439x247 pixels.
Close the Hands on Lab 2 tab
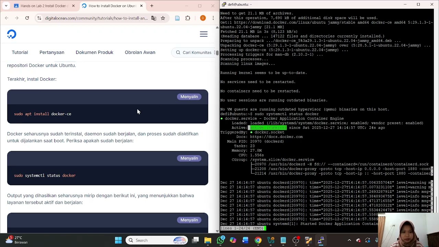click(73, 6)
